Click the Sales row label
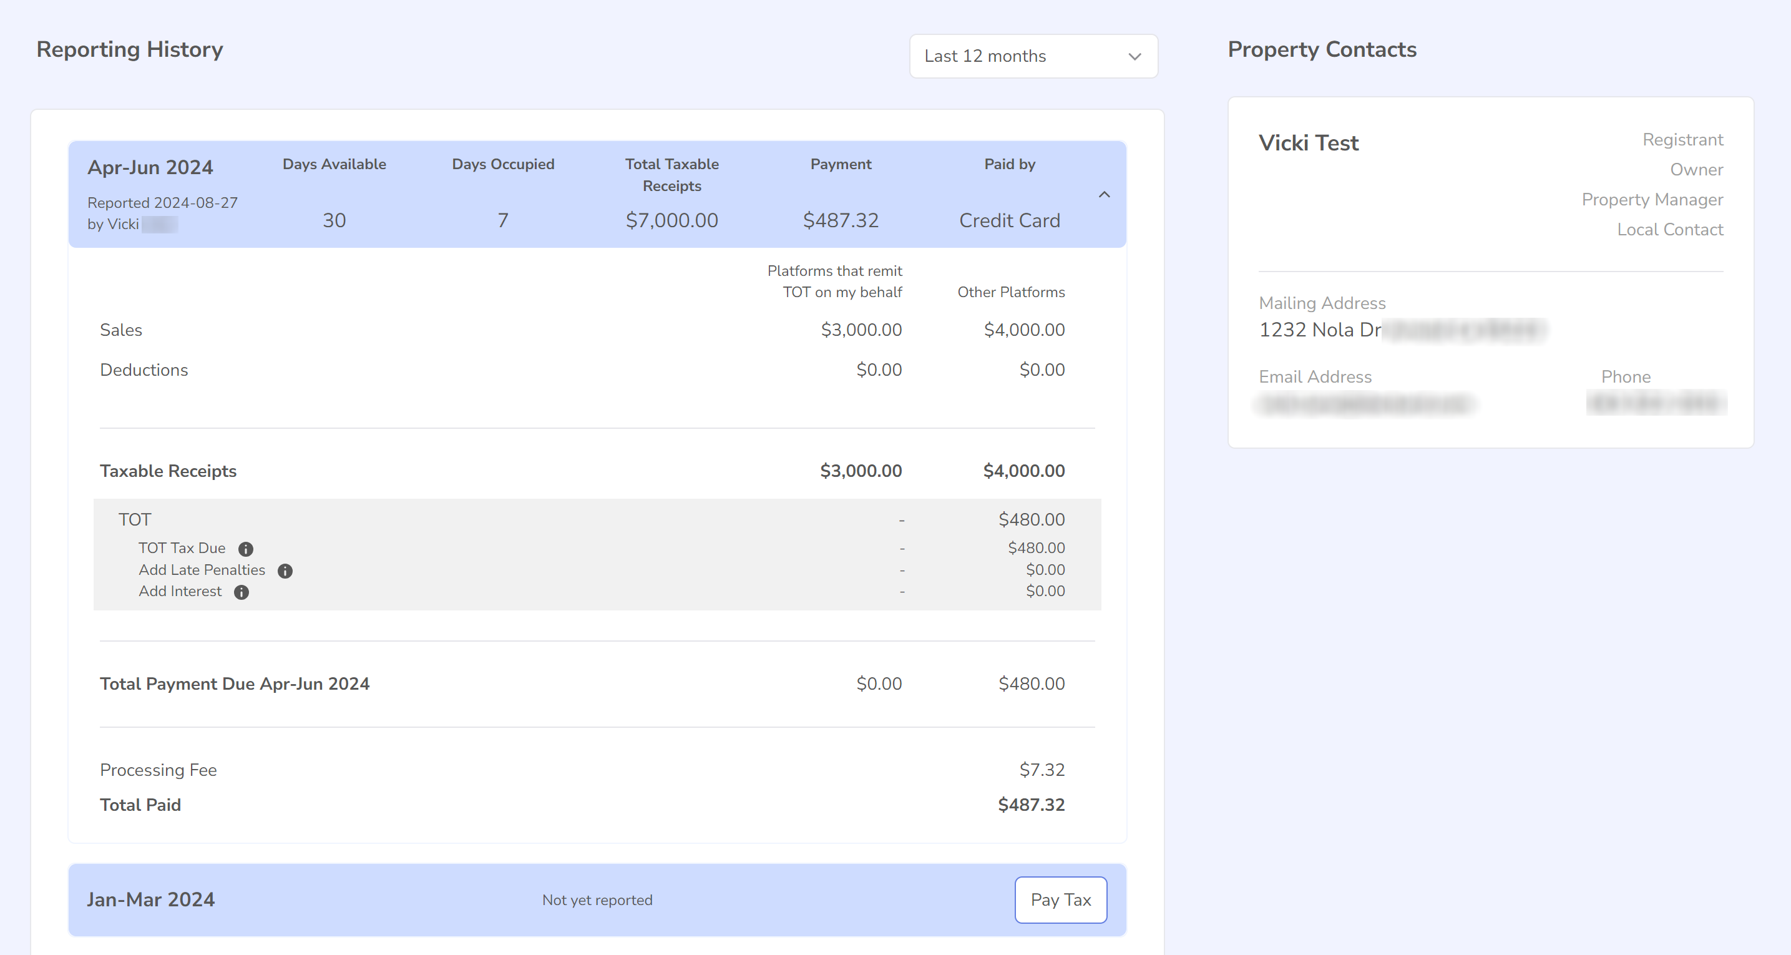This screenshot has width=1791, height=955. pyautogui.click(x=121, y=330)
